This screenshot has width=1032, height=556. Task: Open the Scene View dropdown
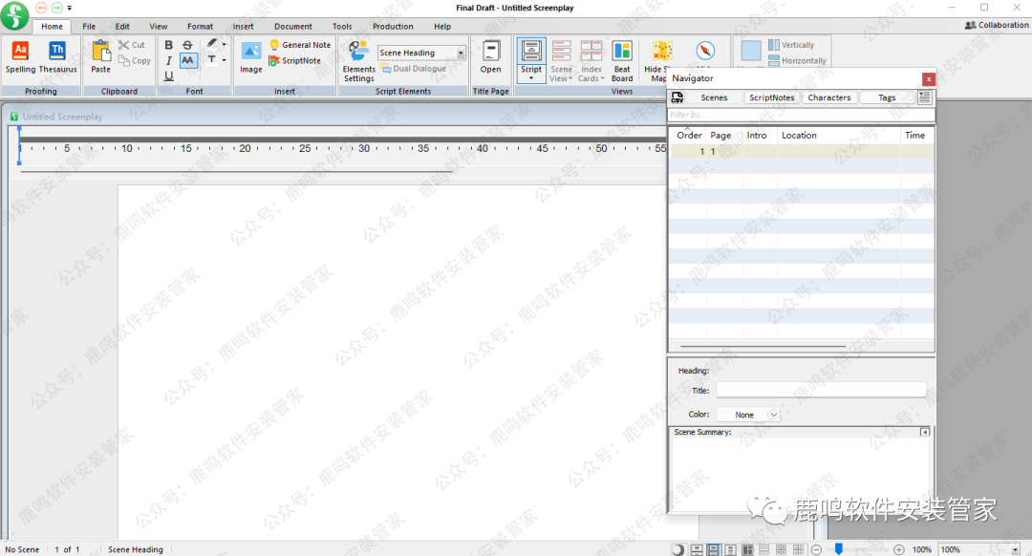point(562,61)
